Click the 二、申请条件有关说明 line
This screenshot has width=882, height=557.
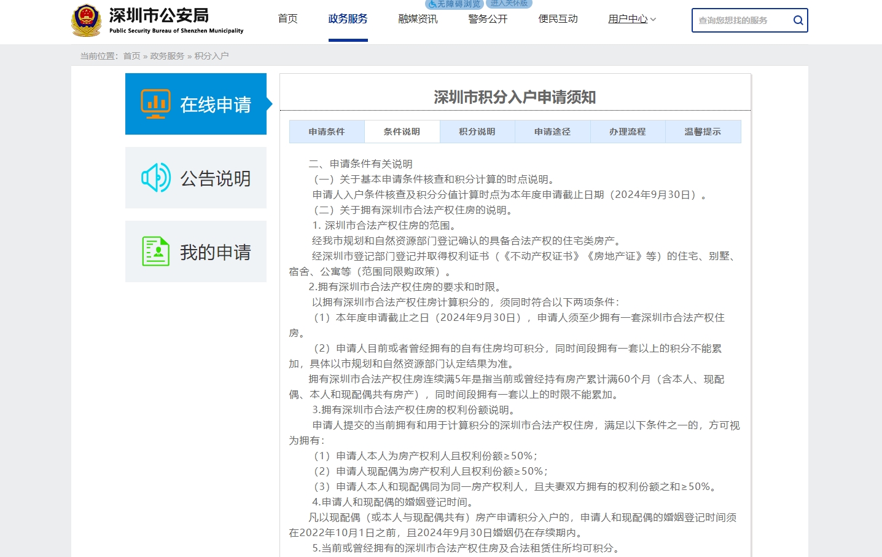[x=361, y=164]
